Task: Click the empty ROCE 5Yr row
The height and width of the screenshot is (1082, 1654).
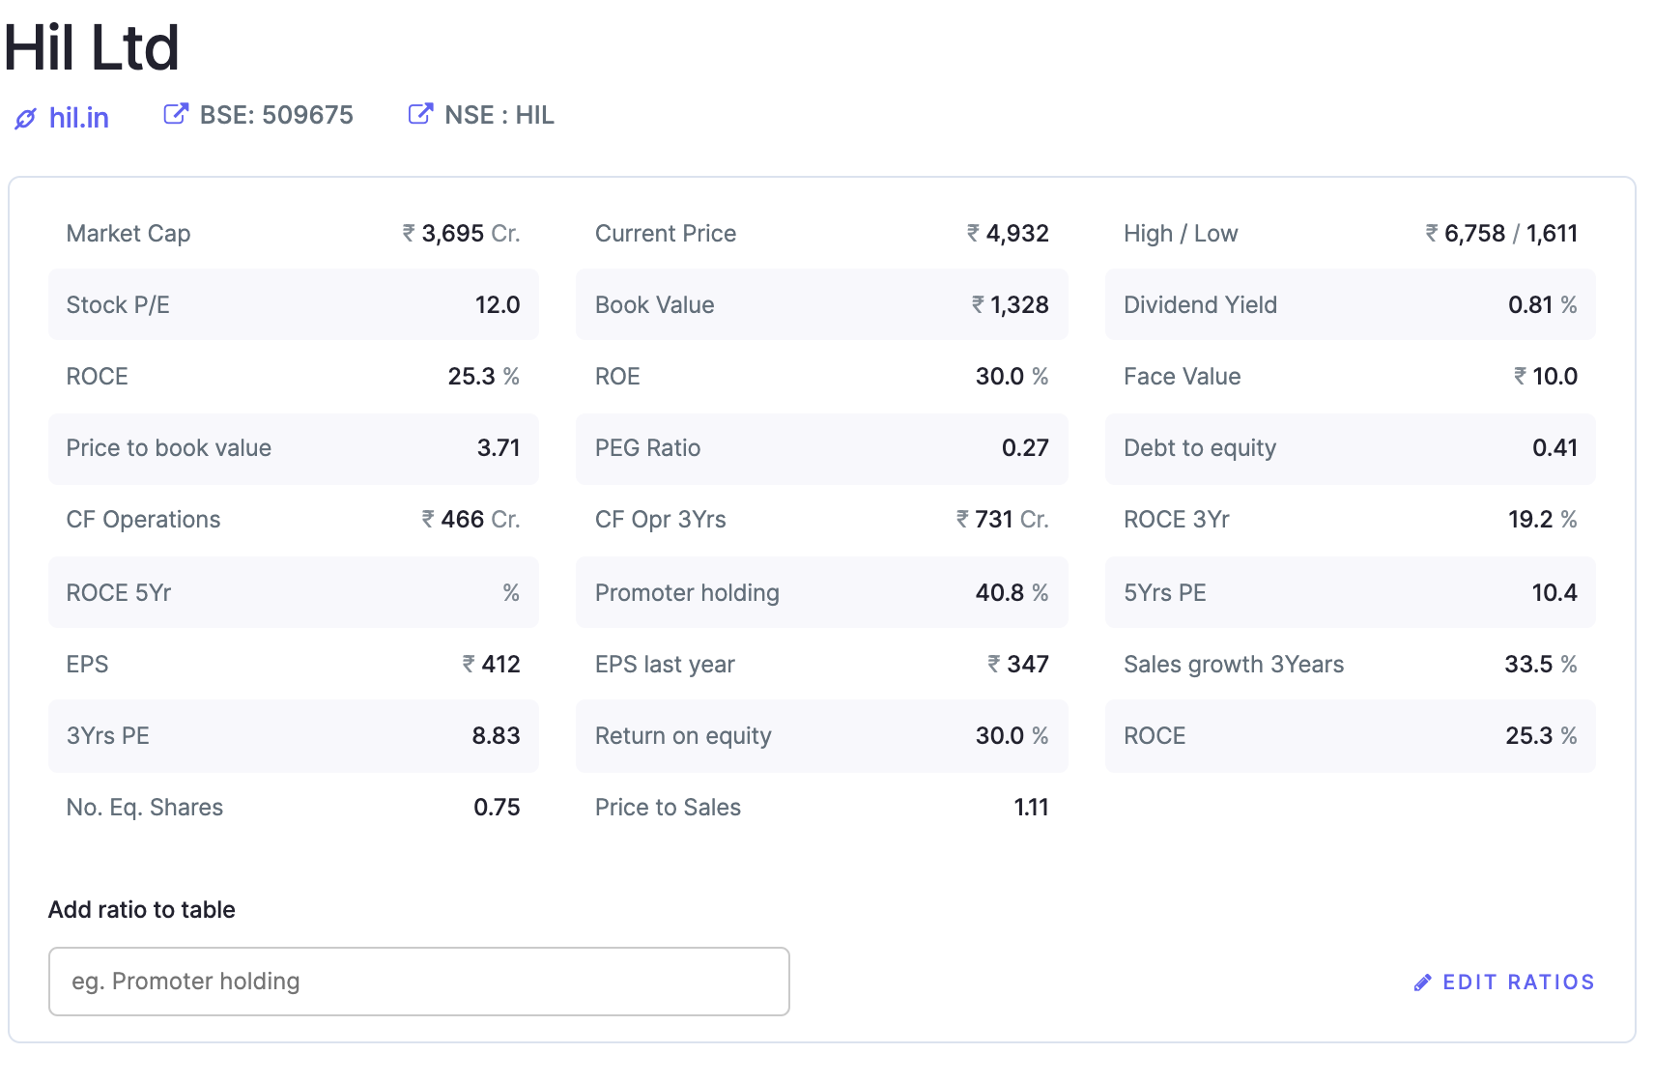Action: click(293, 593)
